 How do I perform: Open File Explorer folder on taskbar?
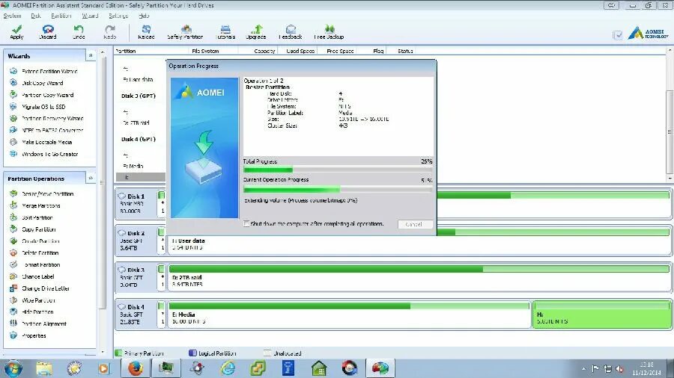[x=43, y=368]
